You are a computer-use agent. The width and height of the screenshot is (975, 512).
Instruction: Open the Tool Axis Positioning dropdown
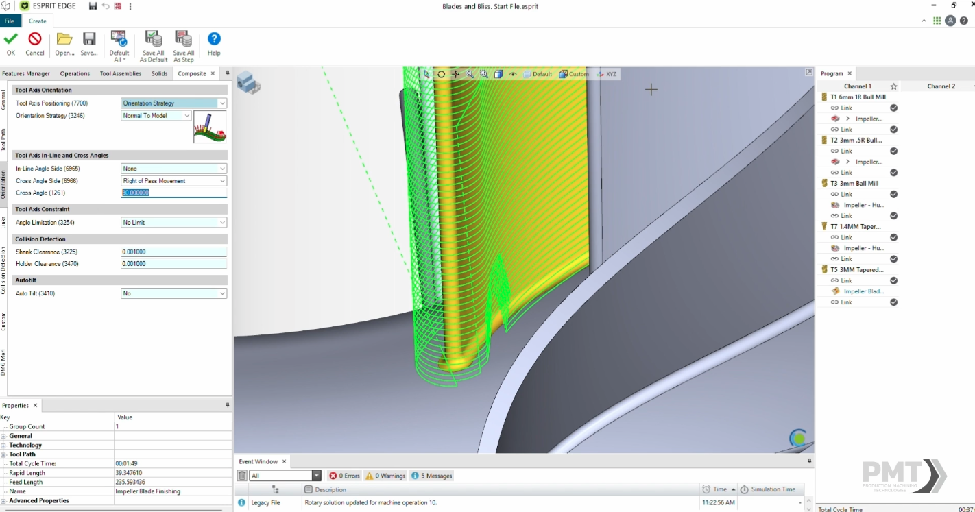[x=222, y=103]
